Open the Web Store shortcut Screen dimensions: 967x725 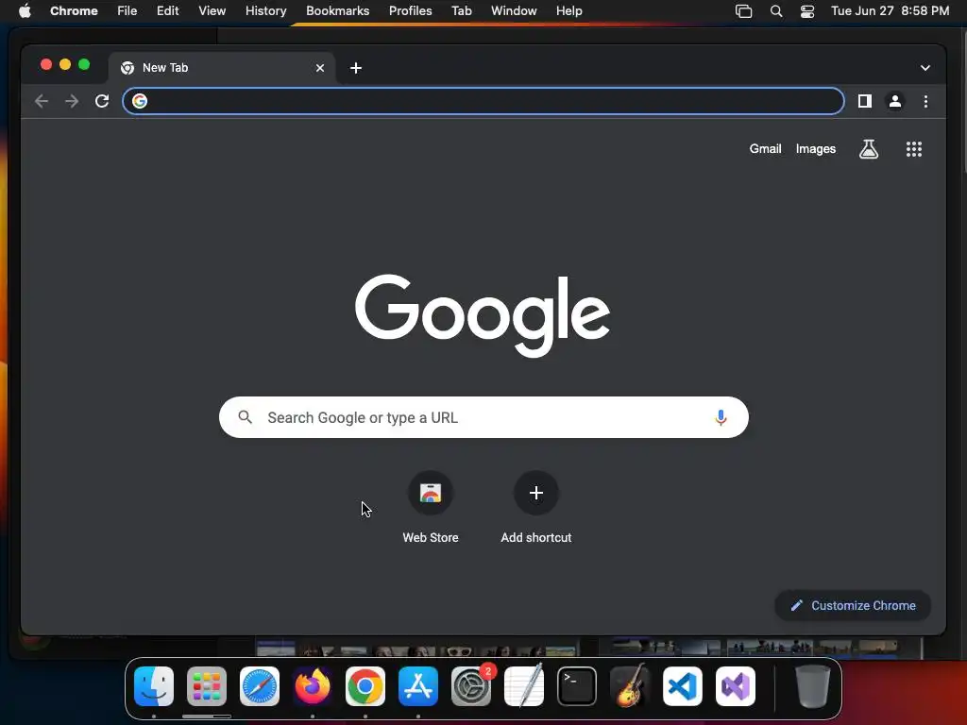pyautogui.click(x=431, y=493)
